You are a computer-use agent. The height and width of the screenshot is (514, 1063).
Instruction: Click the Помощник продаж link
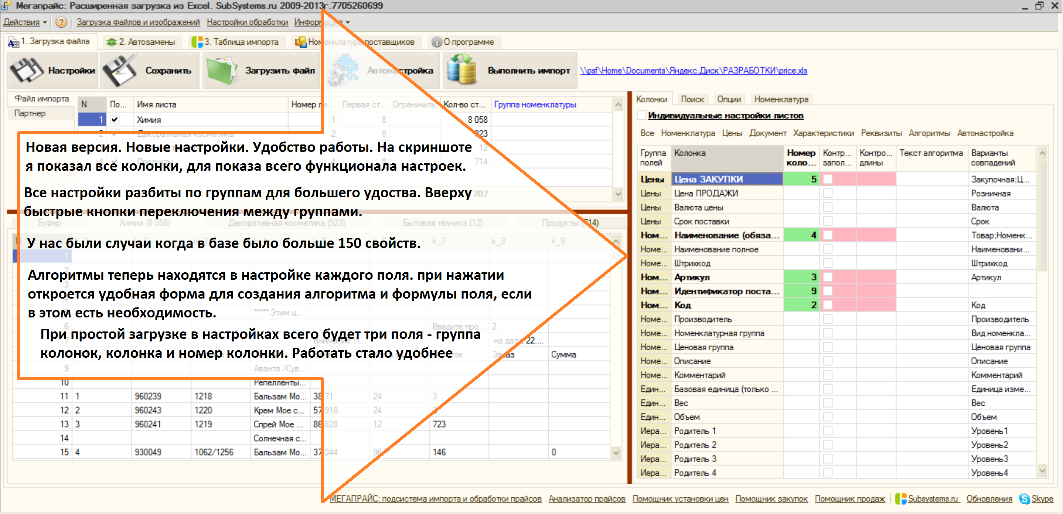tap(850, 499)
